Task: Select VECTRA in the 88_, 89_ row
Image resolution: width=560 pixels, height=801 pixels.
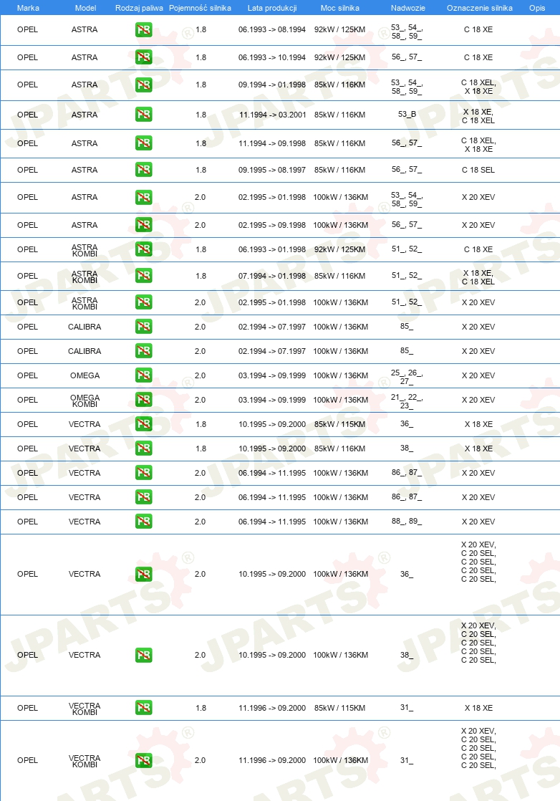Action: (x=85, y=522)
